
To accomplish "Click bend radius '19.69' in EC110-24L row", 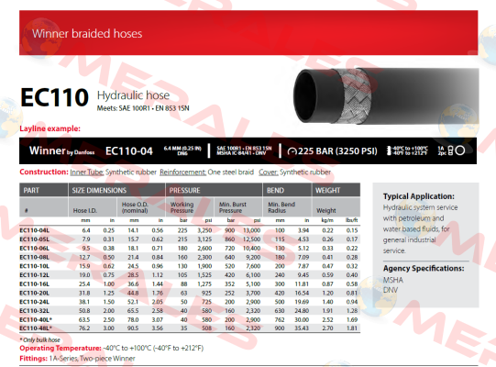I will tap(302, 302).
